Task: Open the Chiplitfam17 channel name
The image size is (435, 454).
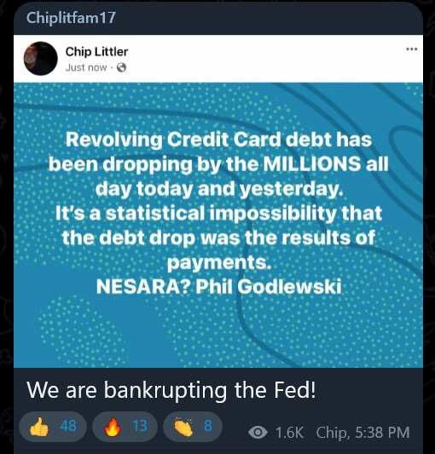Action: [71, 17]
